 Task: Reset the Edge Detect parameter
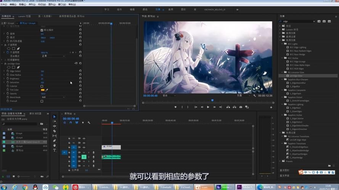(x=80, y=71)
